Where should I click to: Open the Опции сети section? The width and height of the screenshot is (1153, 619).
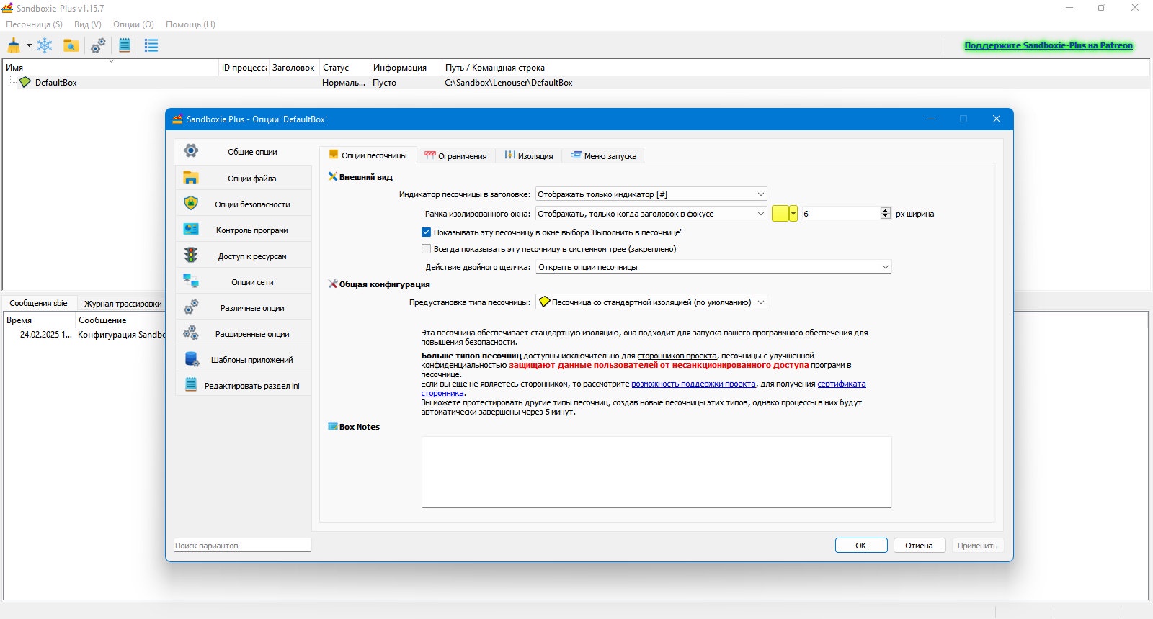[x=243, y=281]
